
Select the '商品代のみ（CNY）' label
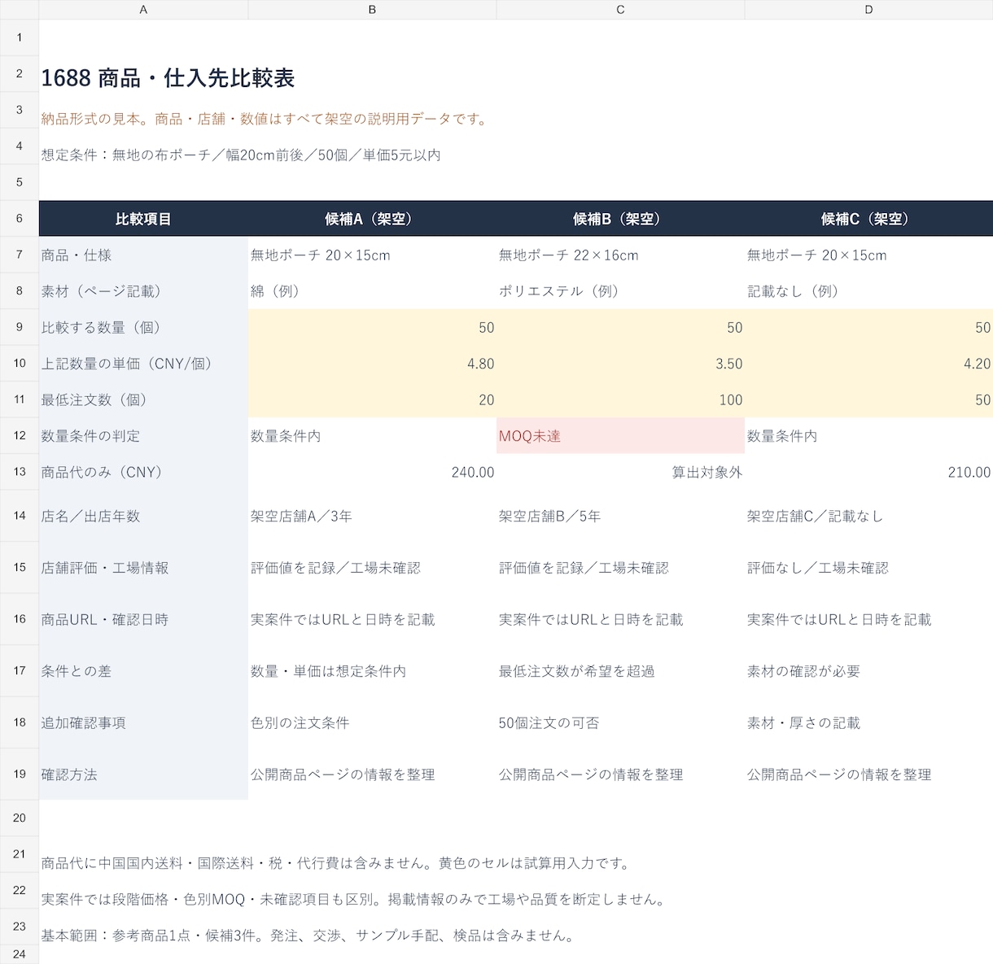point(143,472)
